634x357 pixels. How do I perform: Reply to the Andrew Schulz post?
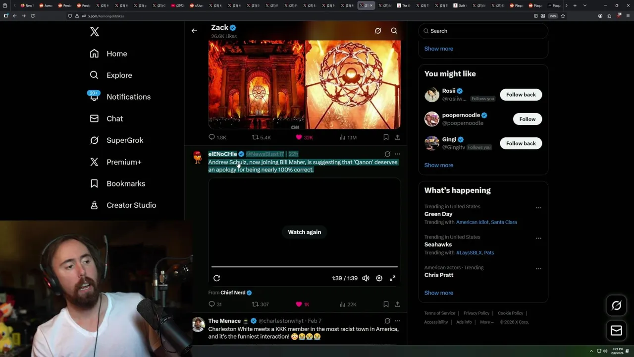pos(215,304)
